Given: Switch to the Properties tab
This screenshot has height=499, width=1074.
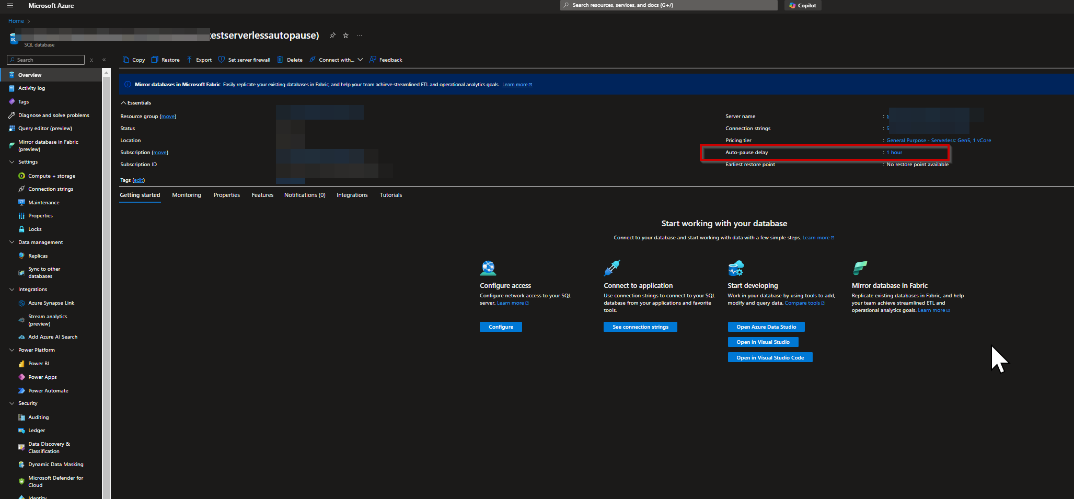Looking at the screenshot, I should point(227,195).
